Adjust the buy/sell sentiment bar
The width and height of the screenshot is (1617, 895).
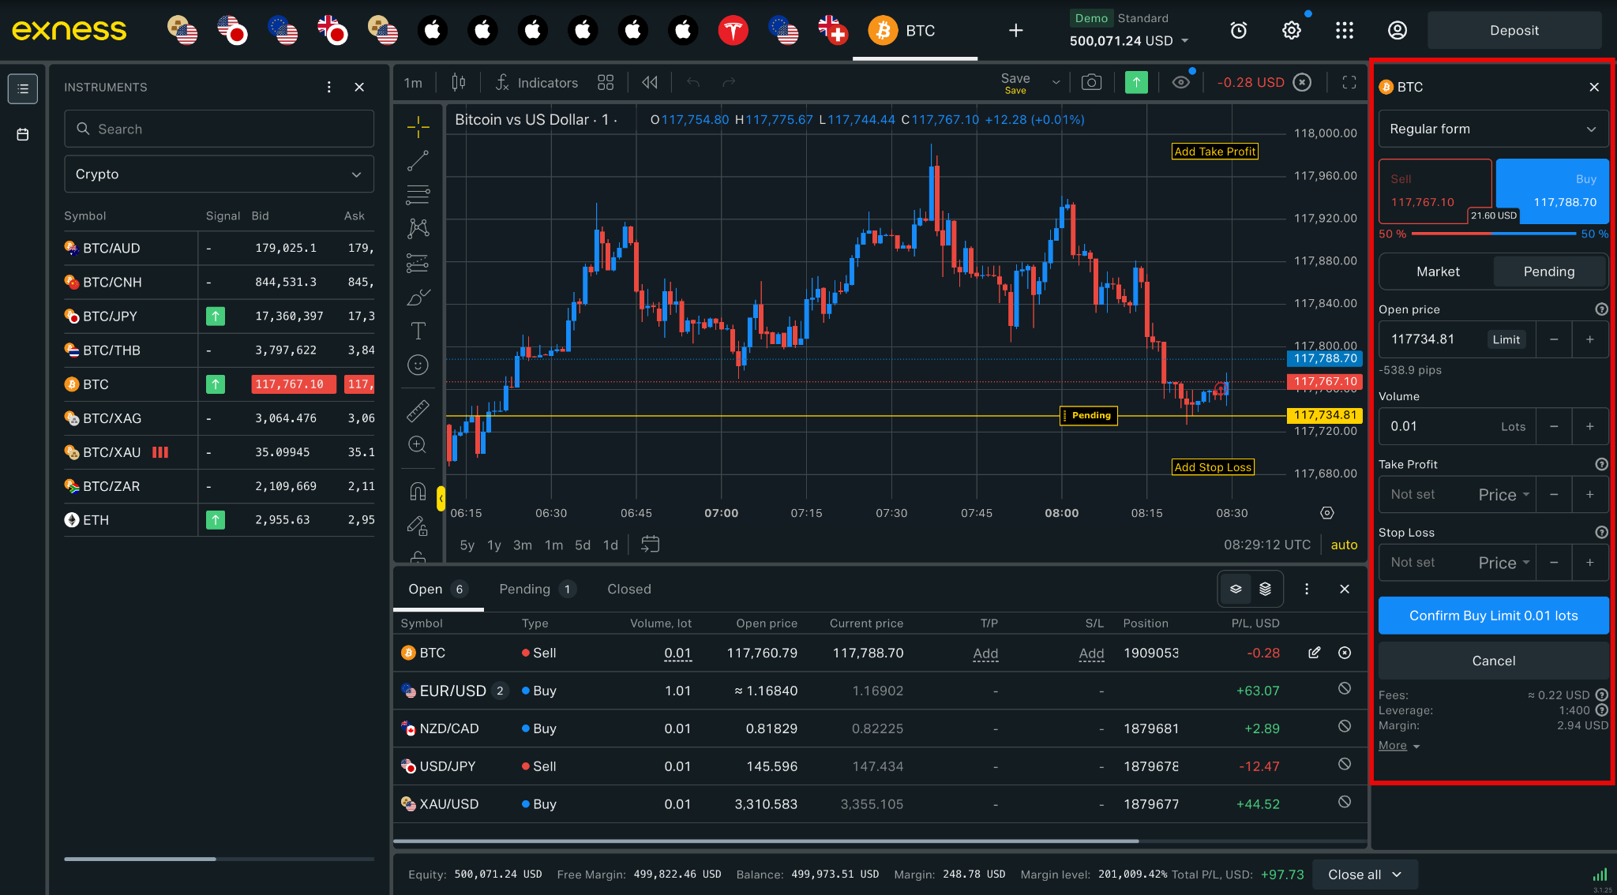click(1494, 234)
